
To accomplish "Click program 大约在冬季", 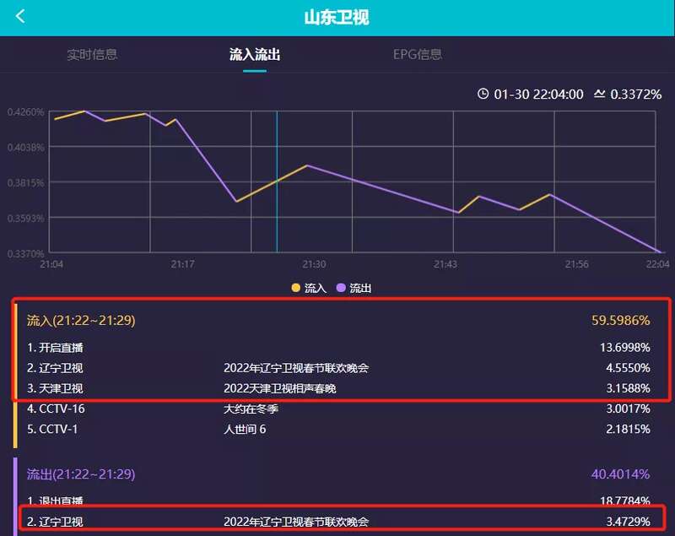I will (251, 409).
